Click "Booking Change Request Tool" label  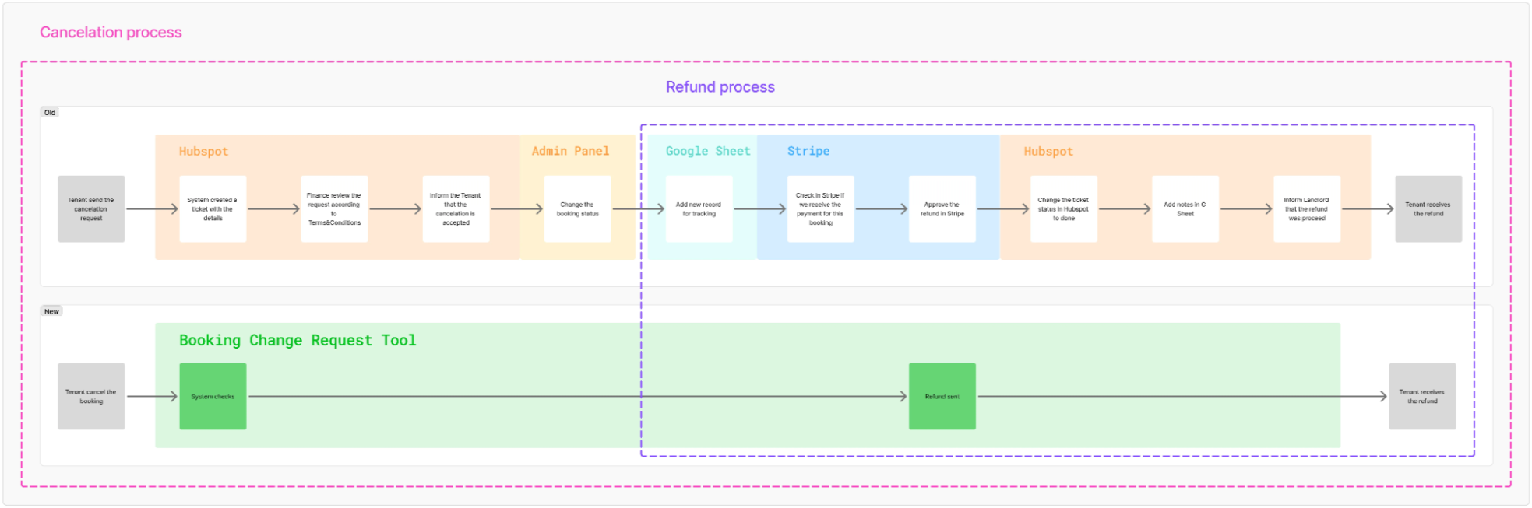(298, 340)
